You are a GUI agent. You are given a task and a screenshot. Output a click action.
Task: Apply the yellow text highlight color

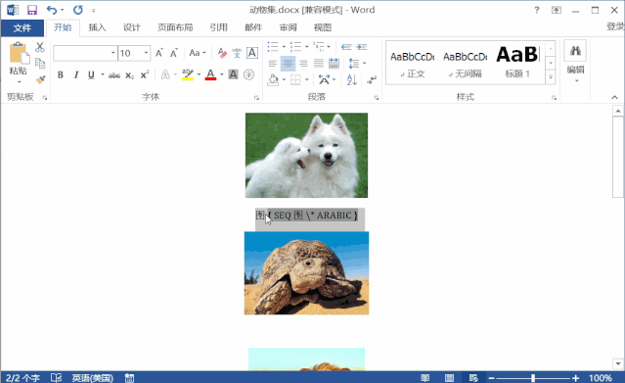coord(188,74)
